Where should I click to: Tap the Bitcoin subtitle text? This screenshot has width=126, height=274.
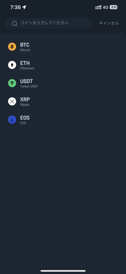point(25,50)
